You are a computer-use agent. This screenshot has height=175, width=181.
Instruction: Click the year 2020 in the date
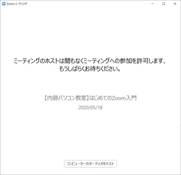pos(83,108)
